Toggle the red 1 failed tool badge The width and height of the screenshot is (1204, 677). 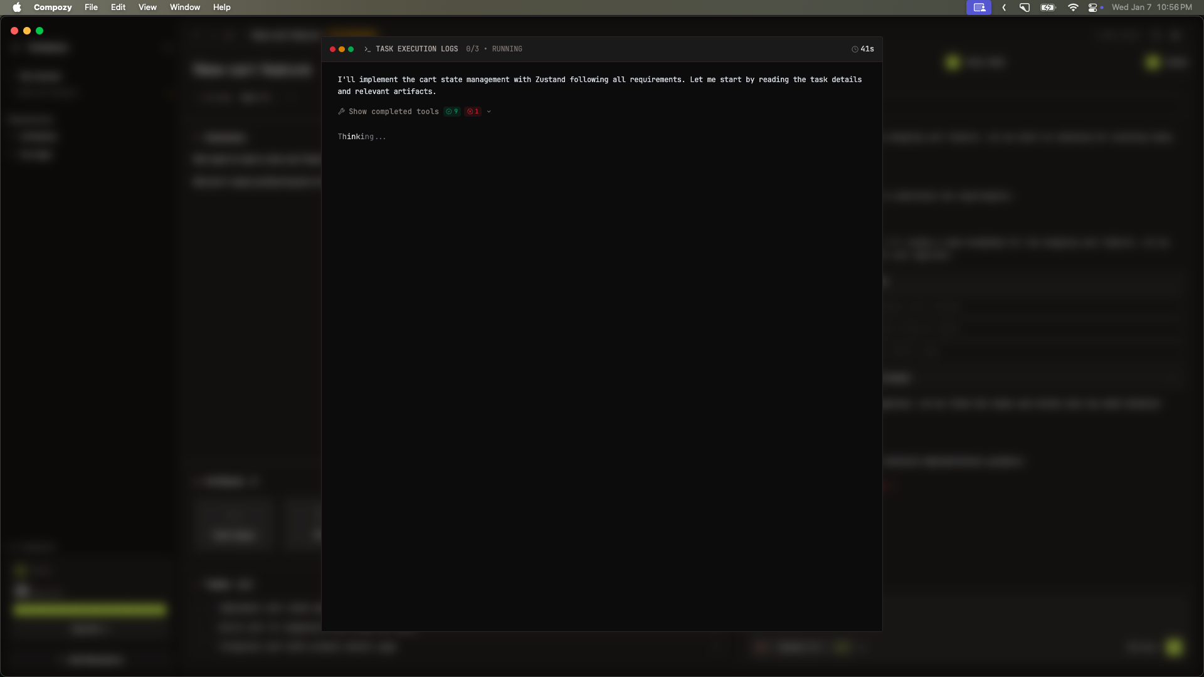pyautogui.click(x=472, y=112)
